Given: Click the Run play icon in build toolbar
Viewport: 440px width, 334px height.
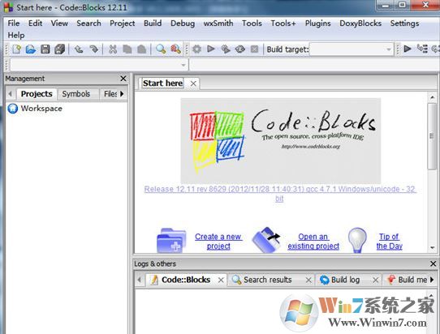Looking at the screenshot, I should [x=211, y=49].
